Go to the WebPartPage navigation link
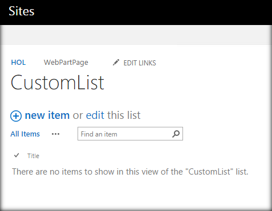Viewport: 272px width, 211px height. pyautogui.click(x=66, y=63)
